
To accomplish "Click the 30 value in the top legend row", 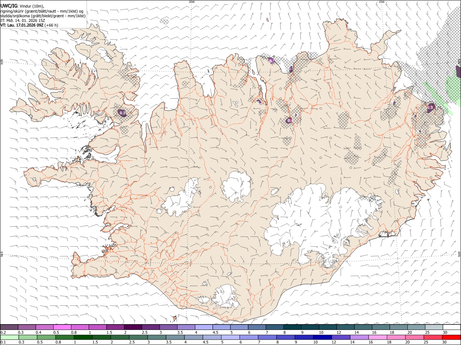I will [x=445, y=332].
